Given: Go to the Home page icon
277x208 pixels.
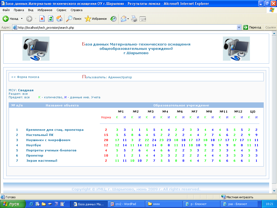Looking at the screenshot, I should 59,19.
